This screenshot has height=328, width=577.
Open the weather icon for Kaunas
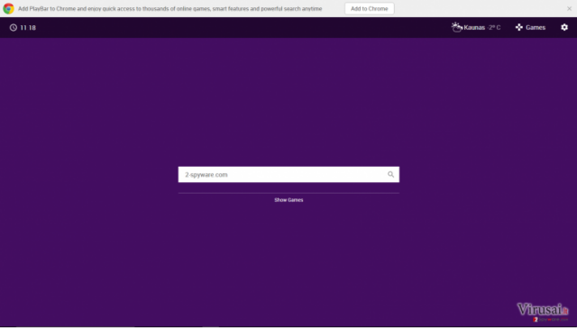pos(457,27)
